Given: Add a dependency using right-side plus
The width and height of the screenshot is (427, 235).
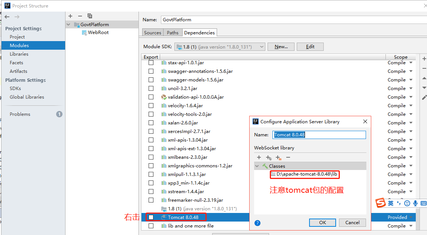Looking at the screenshot, I should [x=424, y=59].
